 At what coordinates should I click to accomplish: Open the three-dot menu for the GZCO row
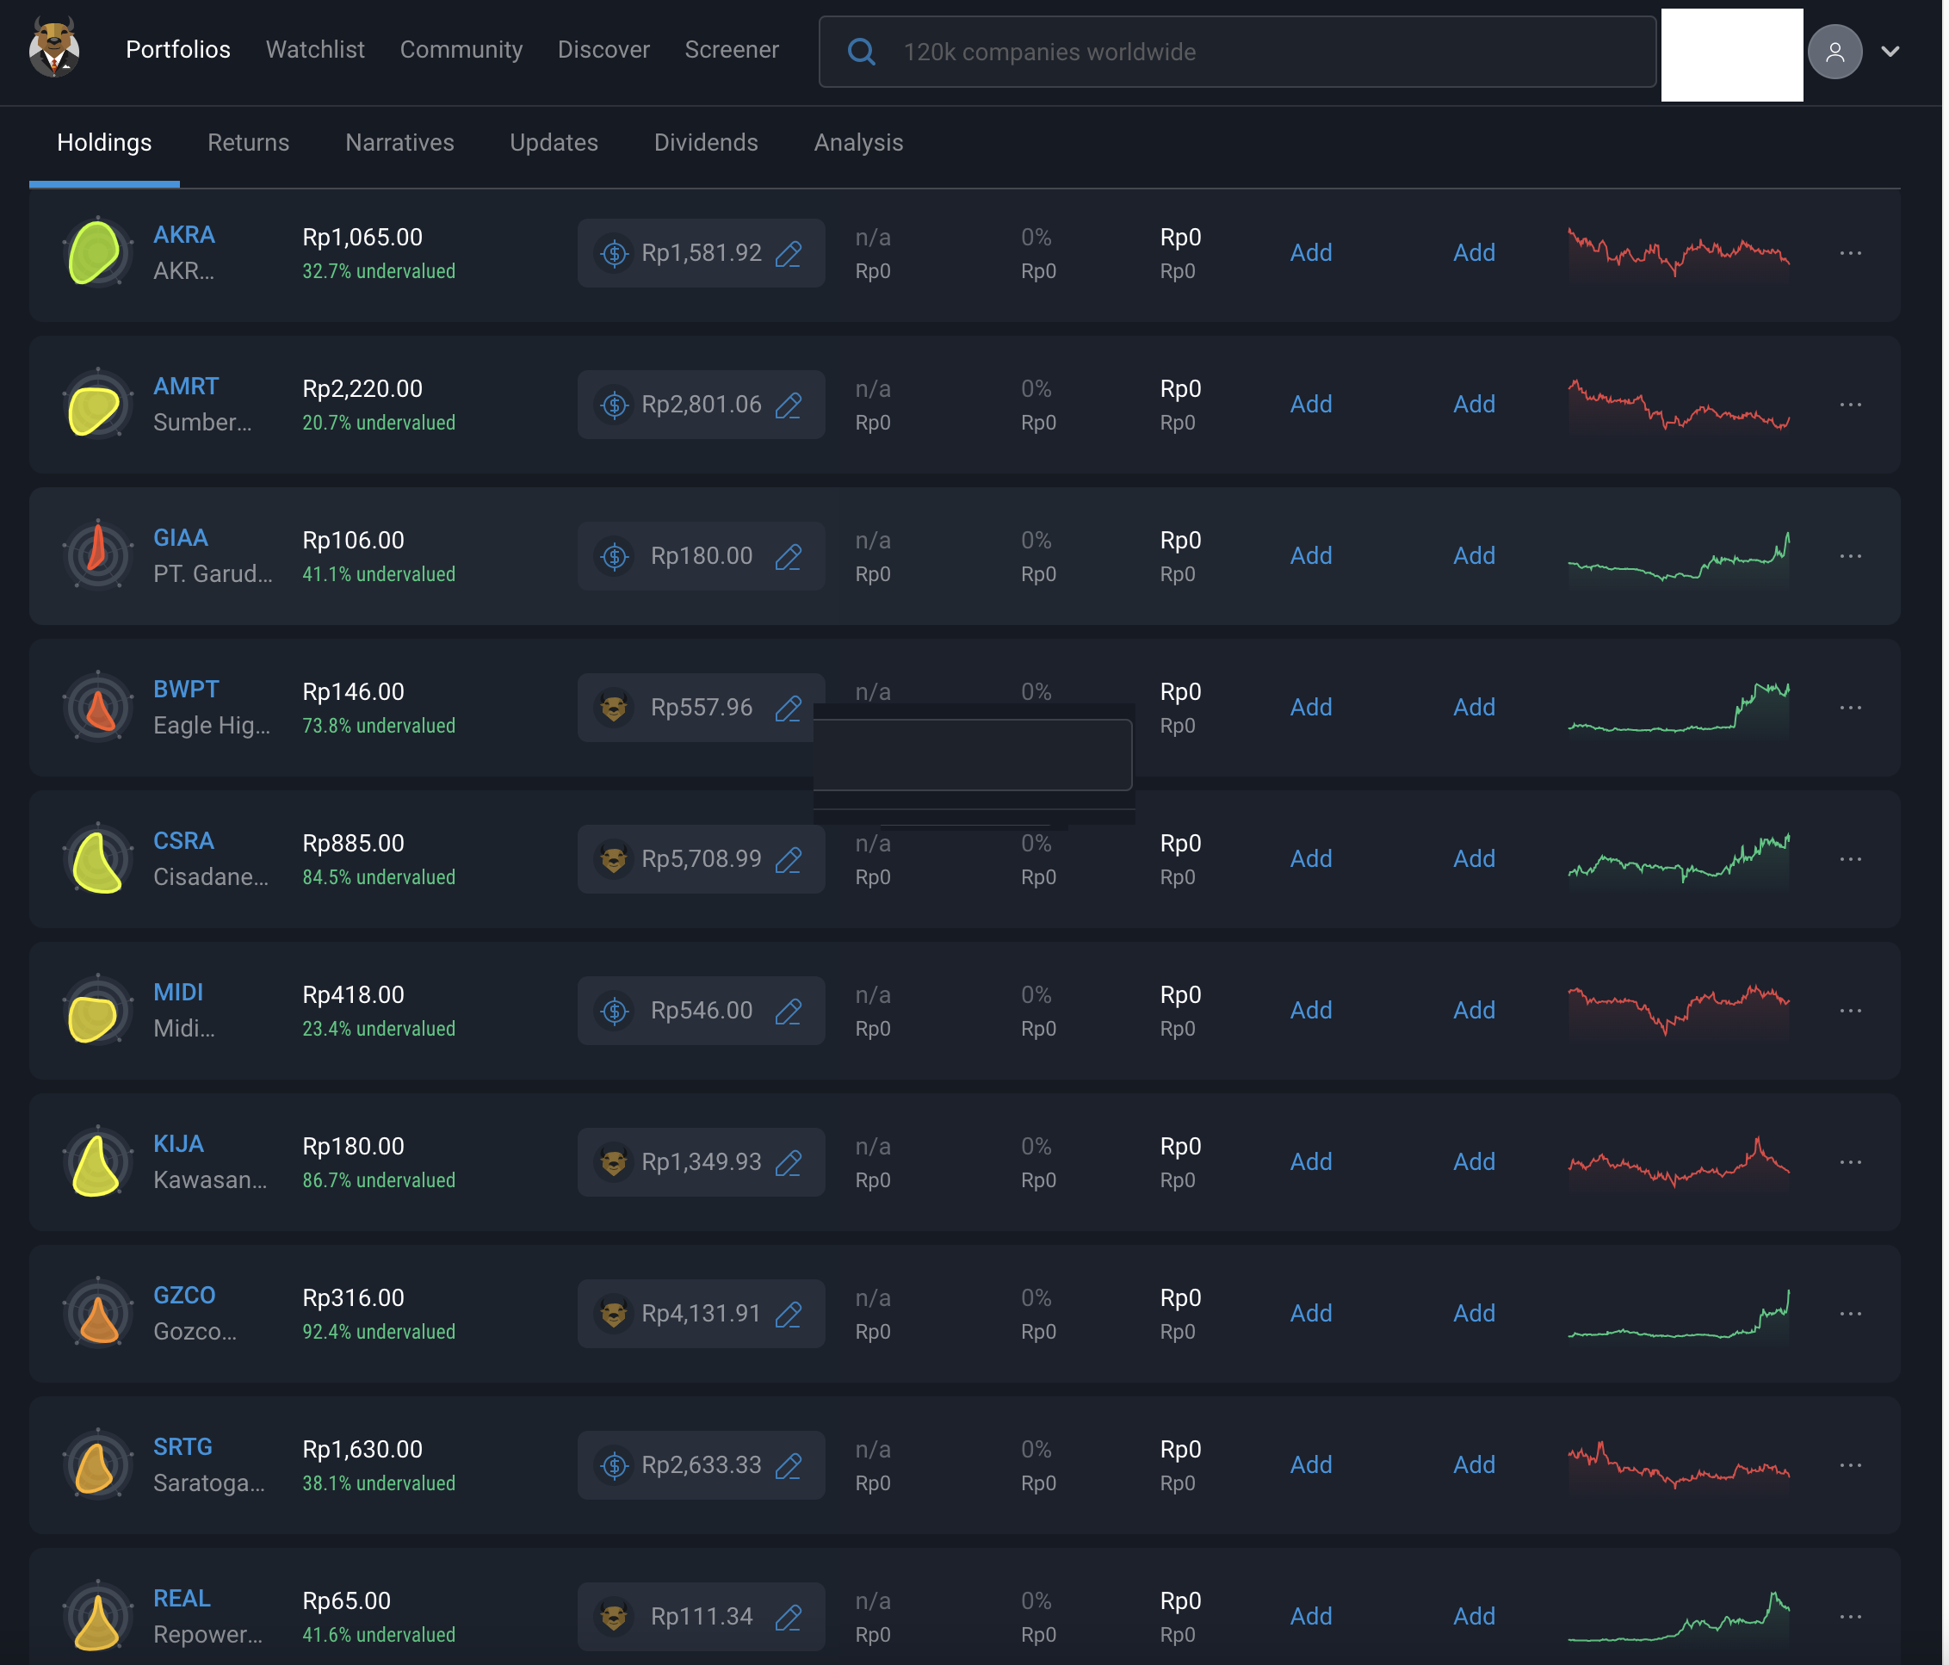click(x=1849, y=1313)
